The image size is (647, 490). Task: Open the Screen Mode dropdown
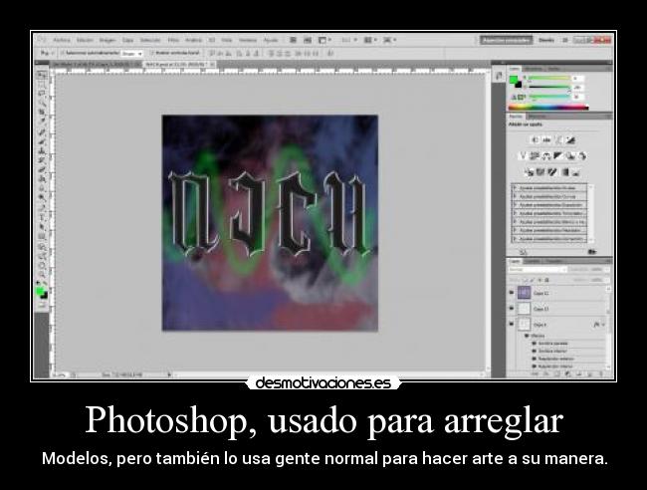[x=389, y=40]
